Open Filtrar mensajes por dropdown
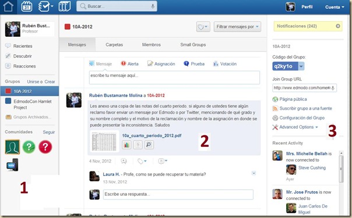 (x=237, y=27)
